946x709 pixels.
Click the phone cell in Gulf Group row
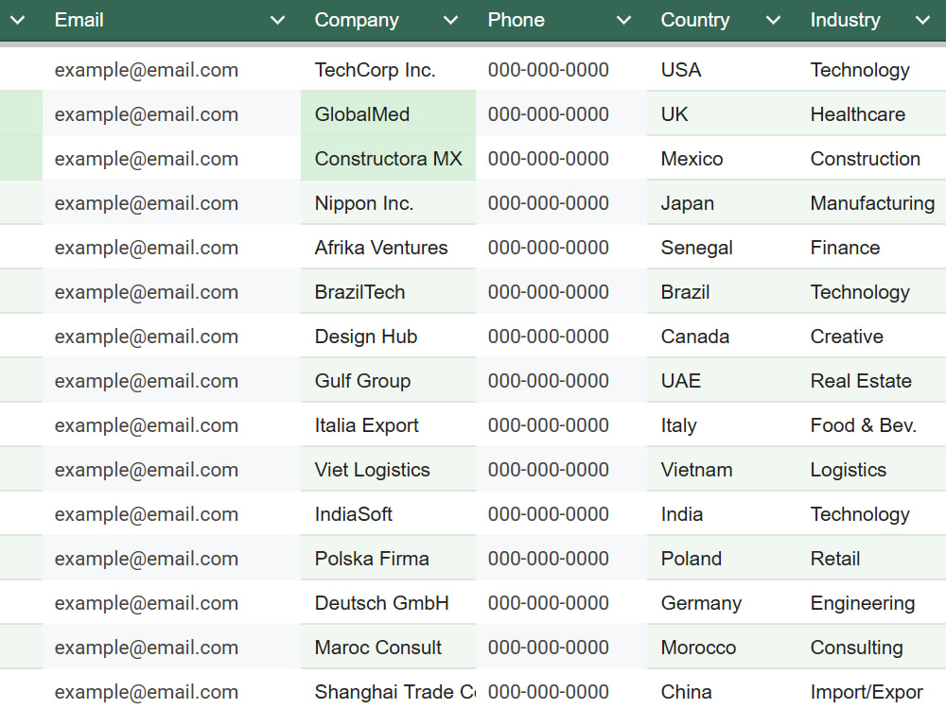561,381
